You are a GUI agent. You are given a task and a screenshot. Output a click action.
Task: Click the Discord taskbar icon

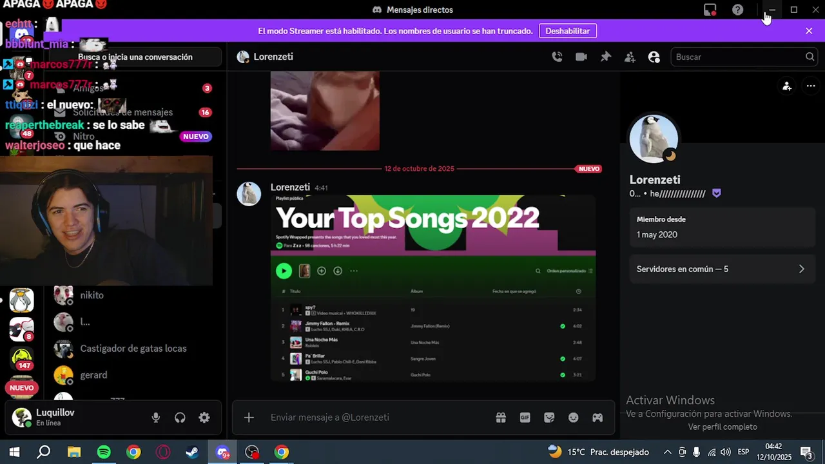pos(222,452)
